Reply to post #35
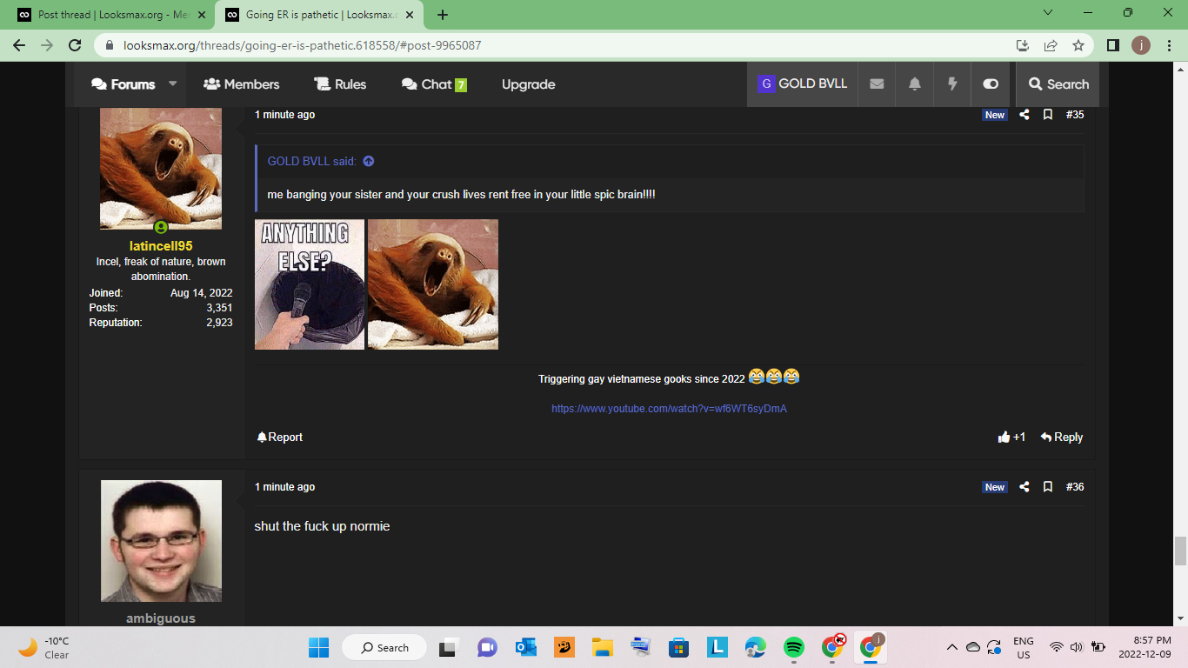Viewport: 1188px width, 668px height. 1062,438
